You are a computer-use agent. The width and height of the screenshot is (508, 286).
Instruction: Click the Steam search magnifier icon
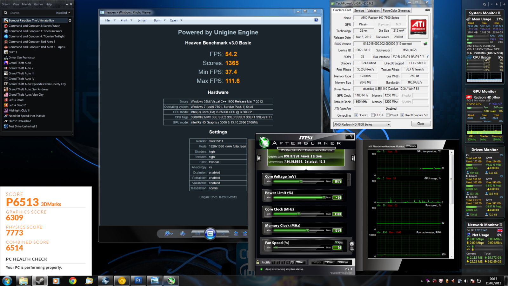click(x=5, y=13)
